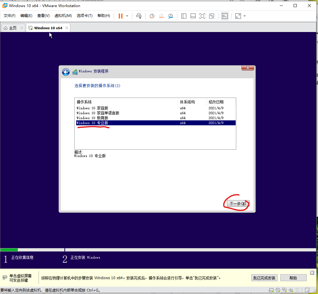Image resolution: width=318 pixels, height=294 pixels.
Task: Open the 编辑(E) menu
Action: tap(26, 16)
